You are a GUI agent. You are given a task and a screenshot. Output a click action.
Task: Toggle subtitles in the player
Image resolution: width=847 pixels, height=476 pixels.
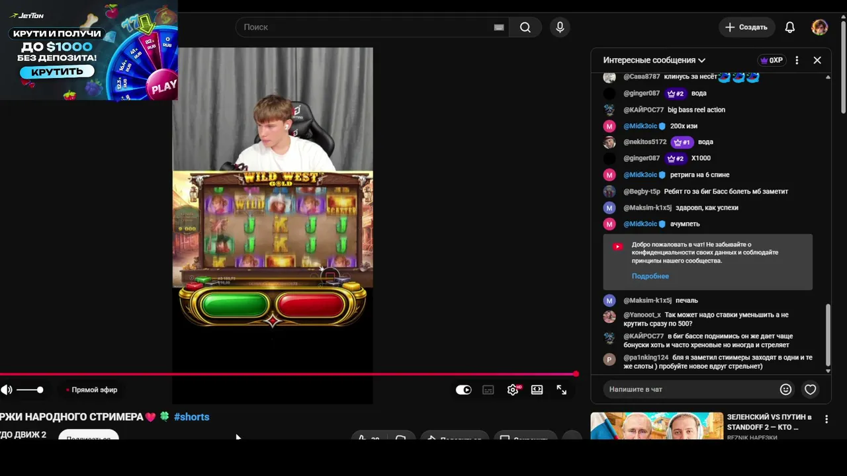click(488, 390)
